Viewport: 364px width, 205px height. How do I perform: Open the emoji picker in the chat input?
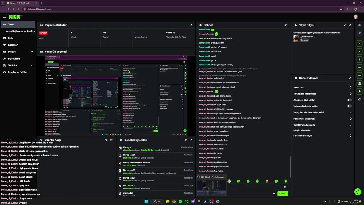[284, 187]
